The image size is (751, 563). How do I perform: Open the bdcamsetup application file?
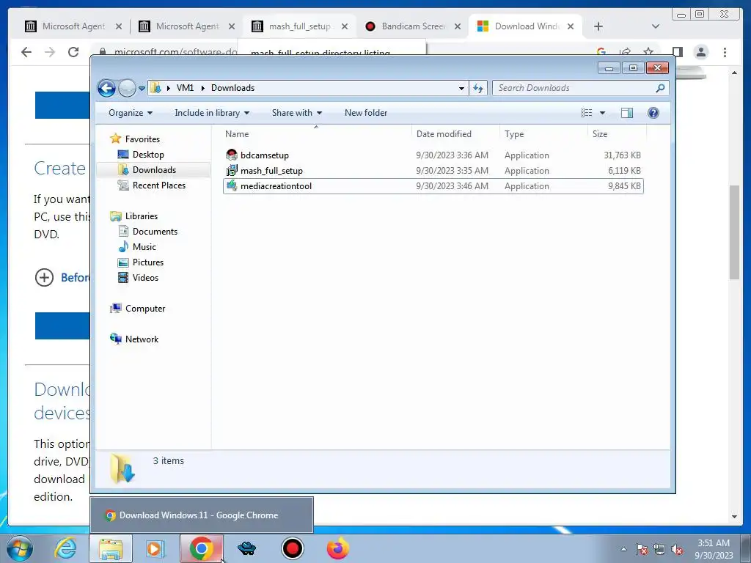264,155
